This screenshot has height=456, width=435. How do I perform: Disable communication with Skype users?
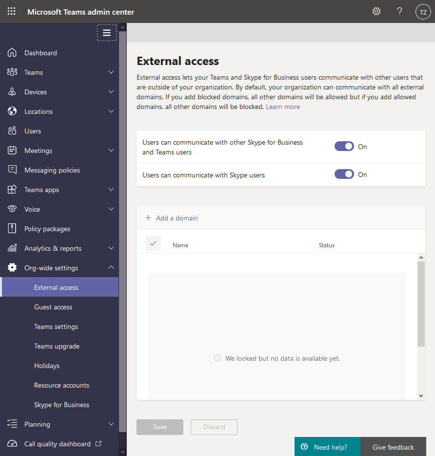point(344,174)
